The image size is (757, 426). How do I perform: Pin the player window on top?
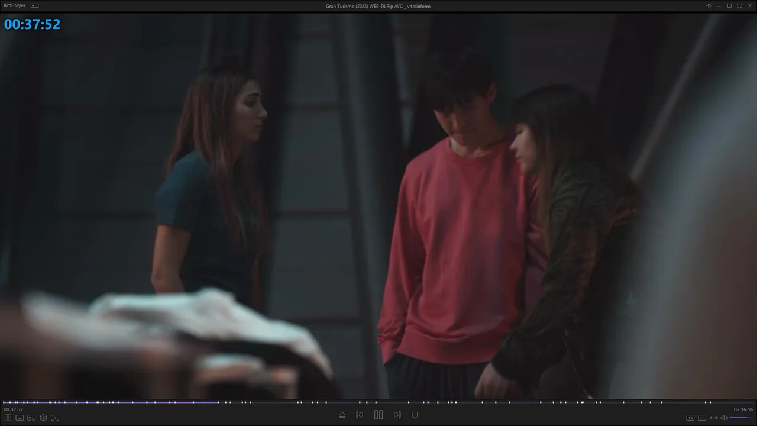pyautogui.click(x=709, y=5)
